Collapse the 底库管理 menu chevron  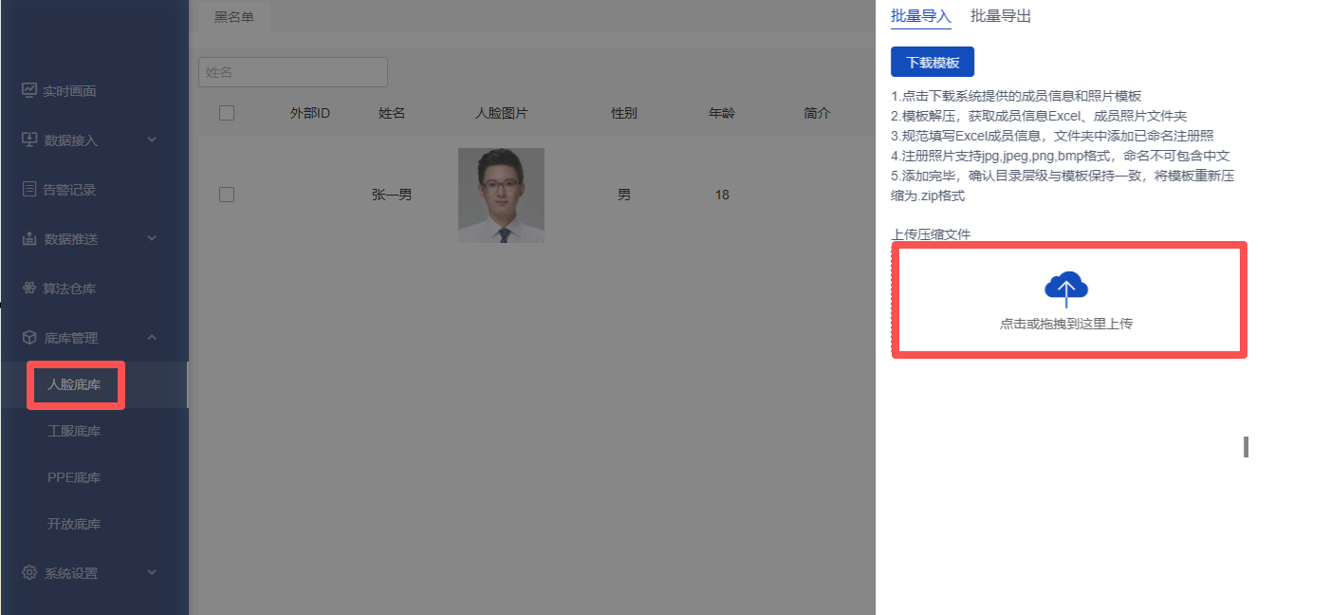click(x=152, y=338)
